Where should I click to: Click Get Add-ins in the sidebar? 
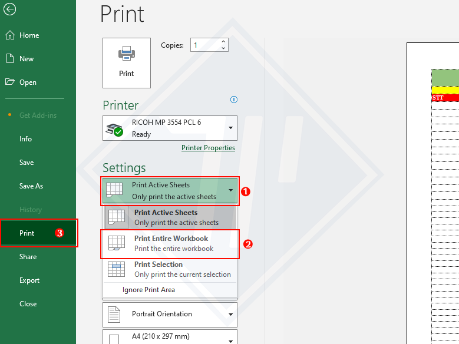tap(38, 115)
